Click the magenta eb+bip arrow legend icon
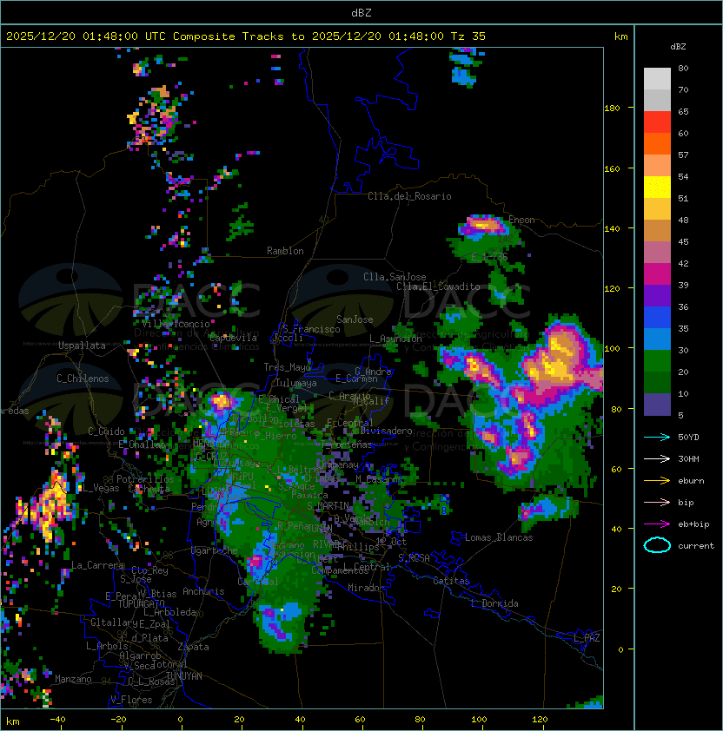The image size is (723, 731). 657,524
